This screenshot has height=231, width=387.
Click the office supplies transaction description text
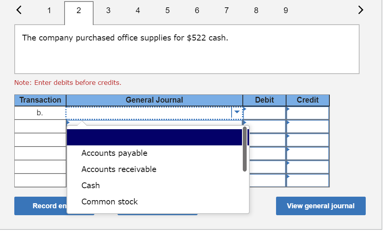(125, 38)
